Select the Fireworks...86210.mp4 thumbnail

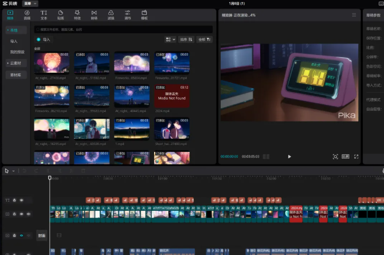[52, 96]
